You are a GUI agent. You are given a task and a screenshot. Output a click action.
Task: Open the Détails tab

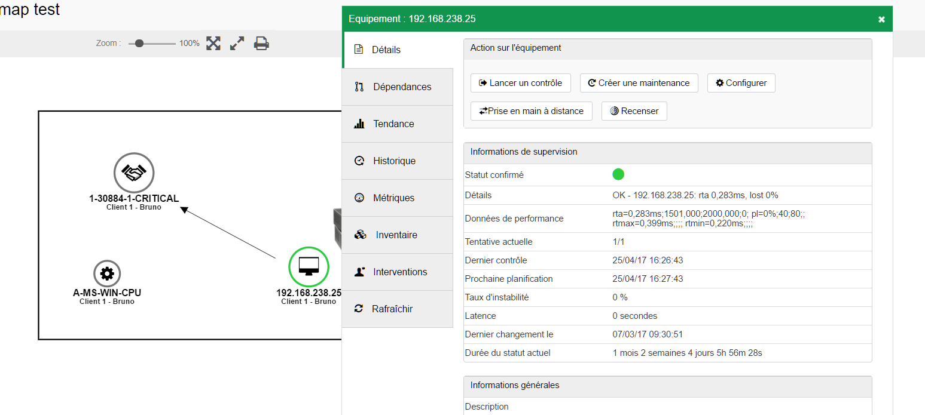(398, 50)
